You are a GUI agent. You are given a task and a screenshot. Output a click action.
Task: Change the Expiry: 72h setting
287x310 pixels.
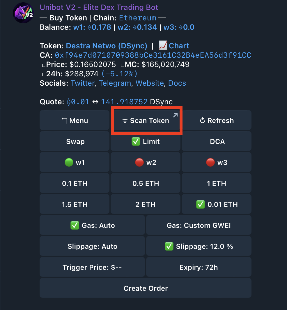point(199,267)
